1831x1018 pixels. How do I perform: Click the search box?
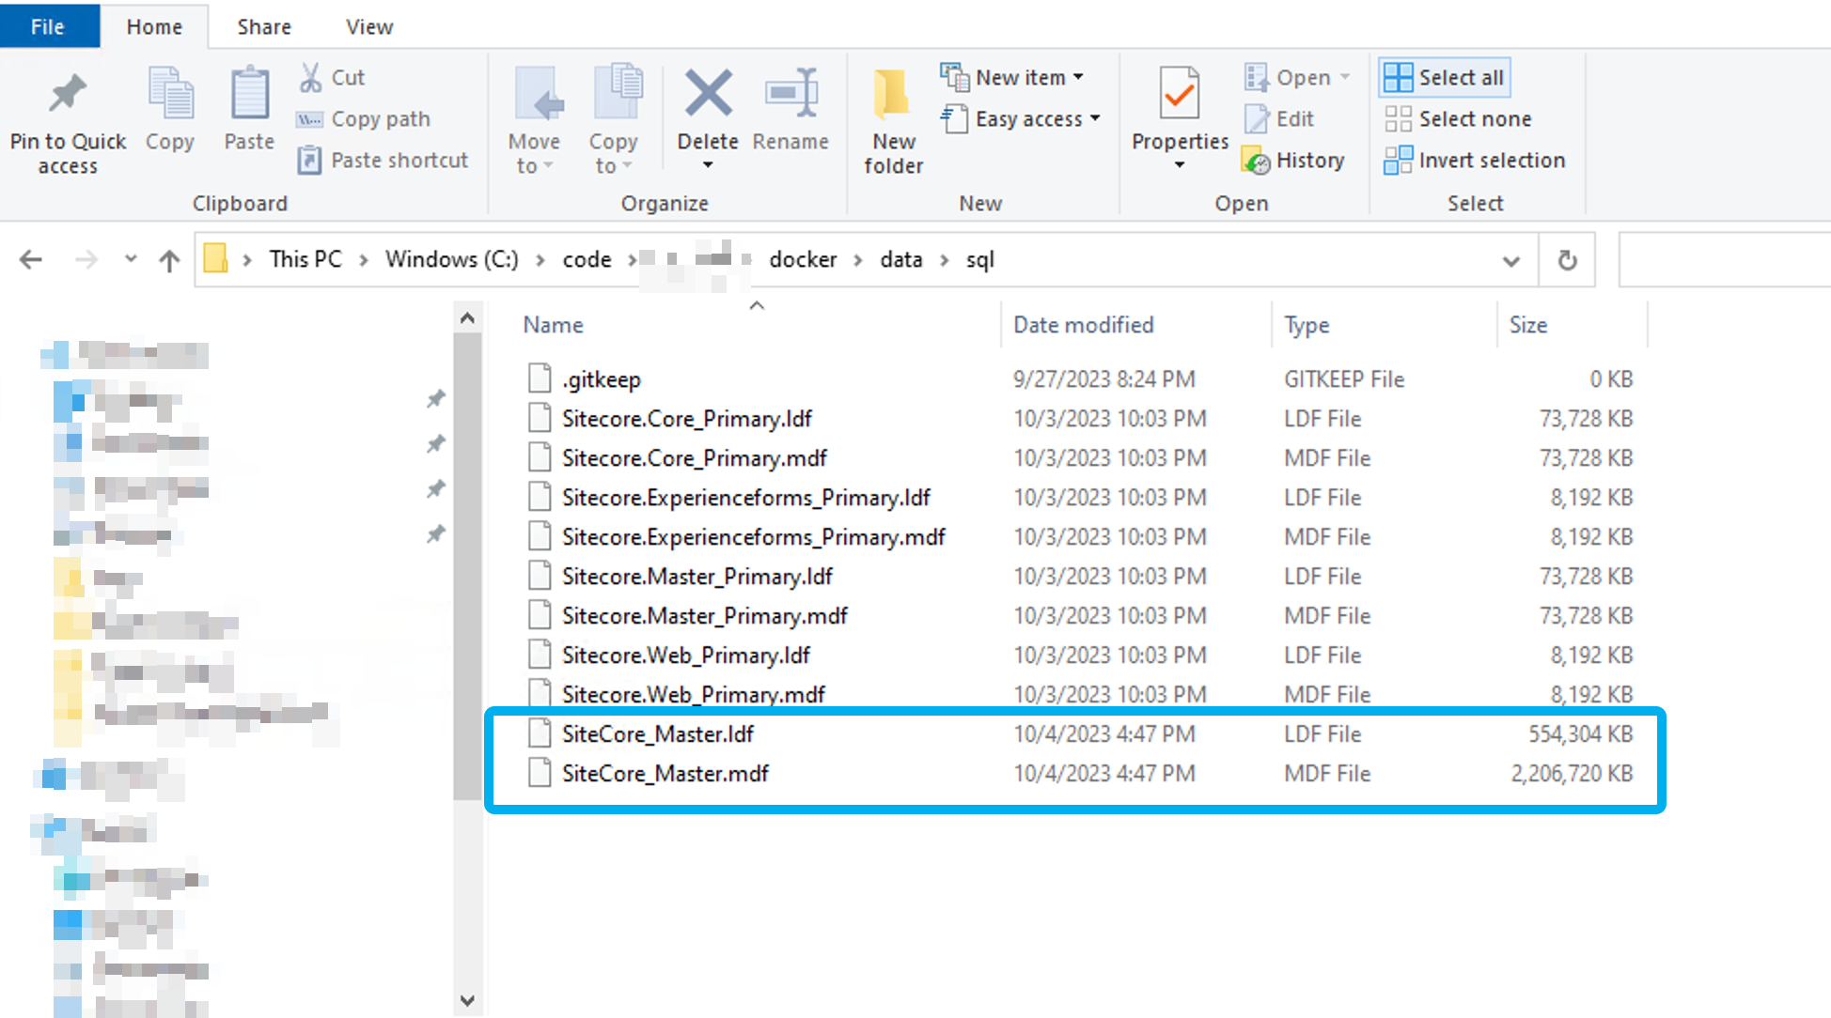point(1725,260)
